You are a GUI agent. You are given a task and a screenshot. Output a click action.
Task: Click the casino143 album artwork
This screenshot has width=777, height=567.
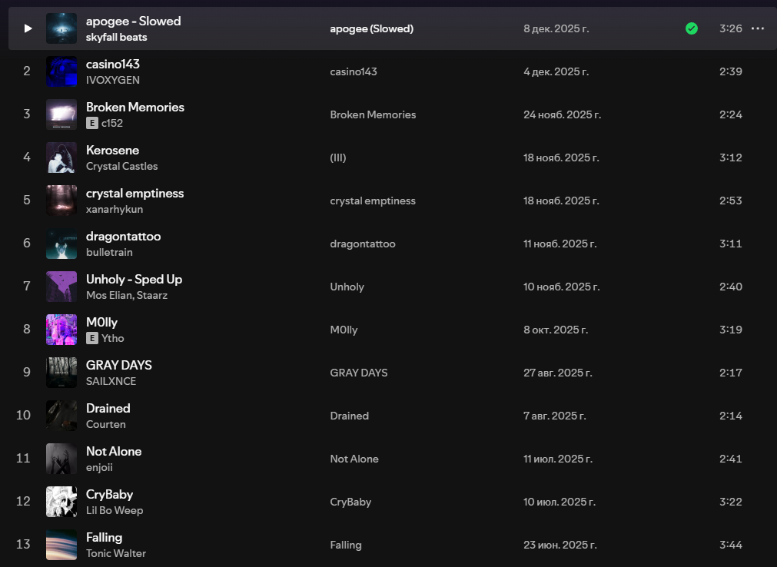(x=61, y=71)
